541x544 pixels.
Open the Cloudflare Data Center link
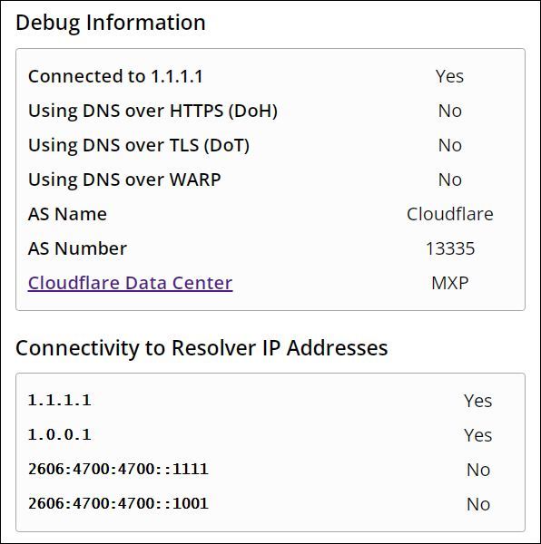pos(130,283)
